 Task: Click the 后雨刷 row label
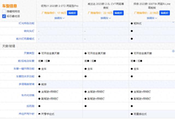(30, 106)
